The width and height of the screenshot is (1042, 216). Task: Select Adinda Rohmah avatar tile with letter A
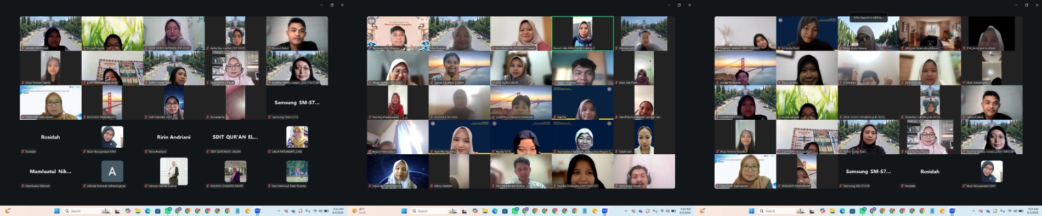coord(112,172)
